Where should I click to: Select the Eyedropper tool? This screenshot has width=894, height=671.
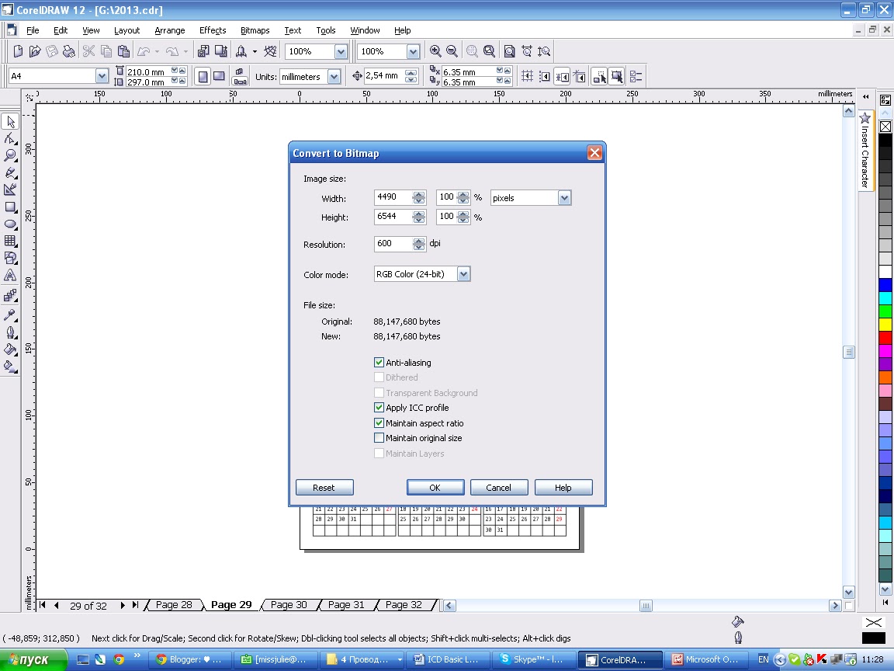(x=10, y=315)
